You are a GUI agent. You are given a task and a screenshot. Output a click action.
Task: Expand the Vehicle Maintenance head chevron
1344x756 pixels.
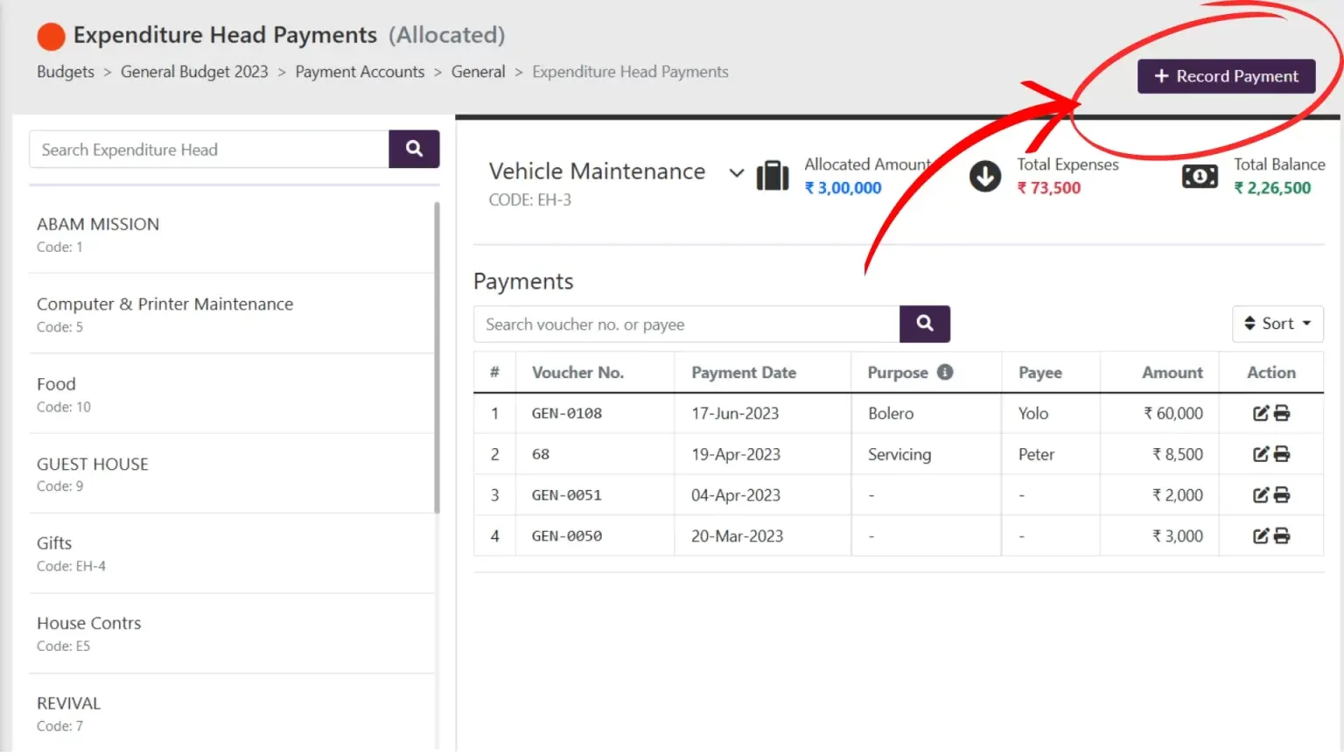click(737, 173)
